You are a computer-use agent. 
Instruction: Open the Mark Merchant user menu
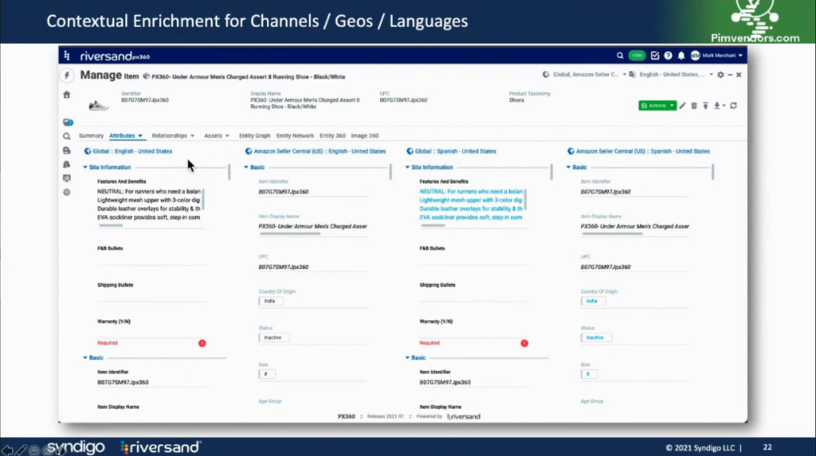[722, 56]
